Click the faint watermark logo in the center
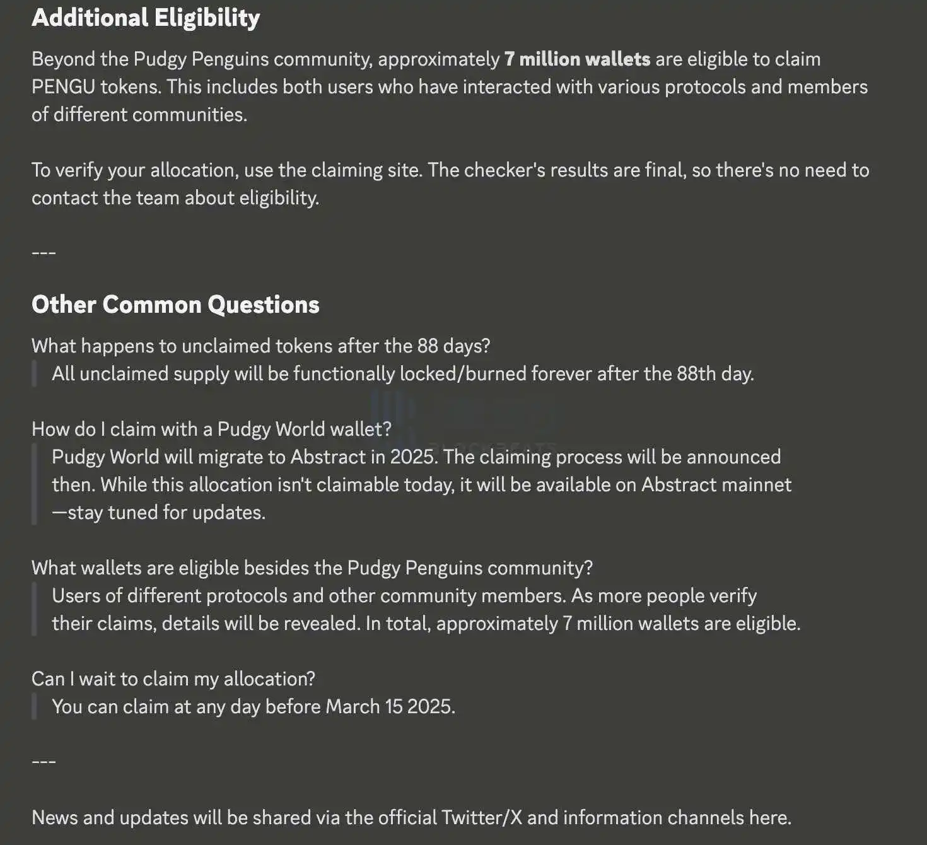Image resolution: width=927 pixels, height=845 pixels. click(463, 419)
